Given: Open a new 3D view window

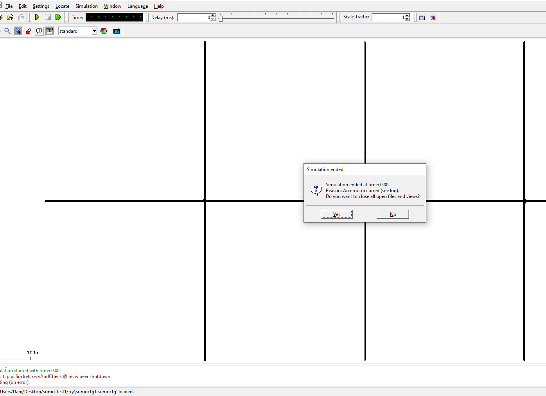Looking at the screenshot, I should click(x=433, y=17).
